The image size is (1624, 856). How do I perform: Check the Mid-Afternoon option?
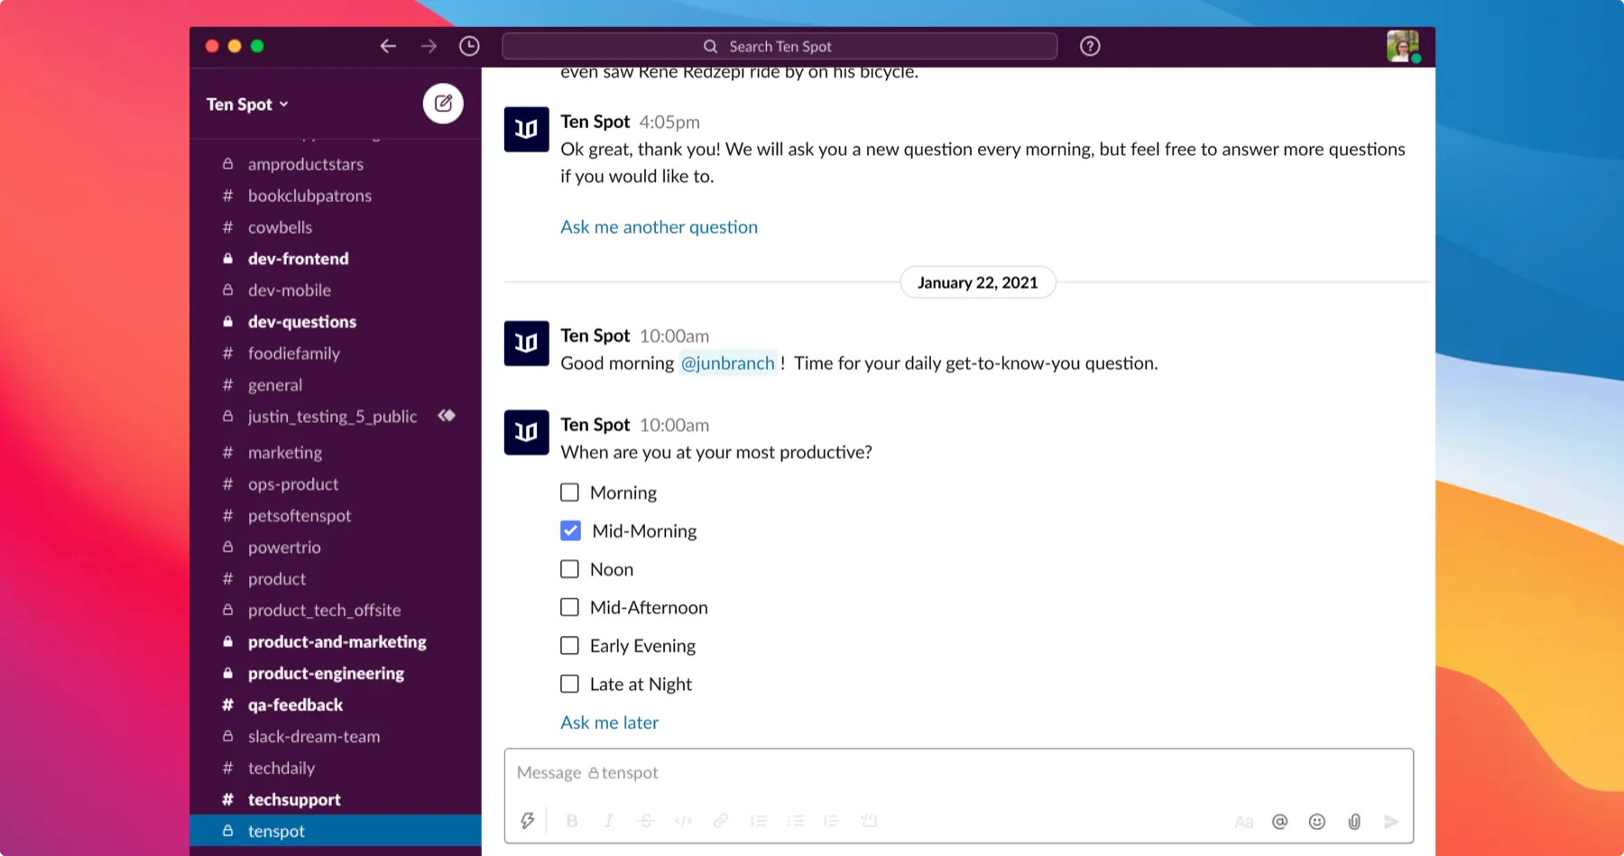tap(569, 607)
